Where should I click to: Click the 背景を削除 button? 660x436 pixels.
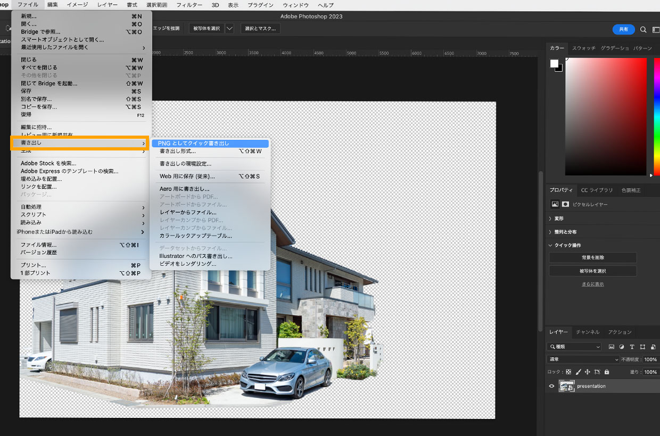[x=592, y=257]
